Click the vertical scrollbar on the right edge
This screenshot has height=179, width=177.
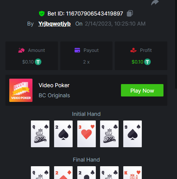176,44
